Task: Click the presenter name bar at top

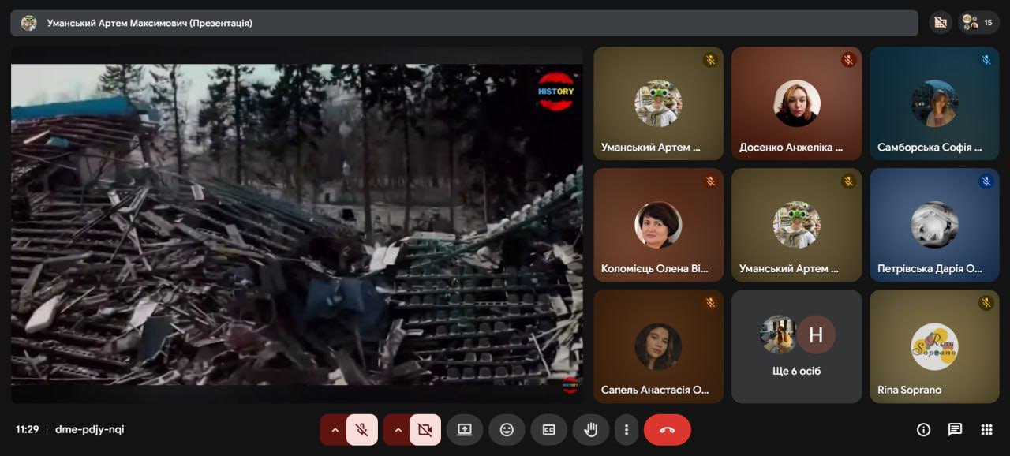Action: 464,23
